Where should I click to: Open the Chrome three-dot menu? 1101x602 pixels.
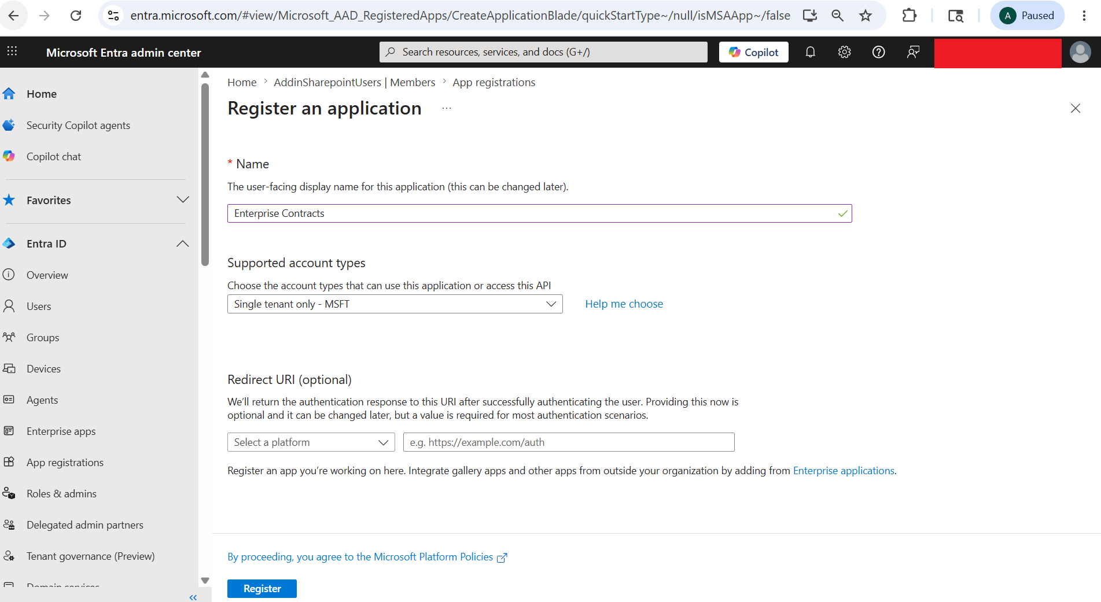point(1084,16)
